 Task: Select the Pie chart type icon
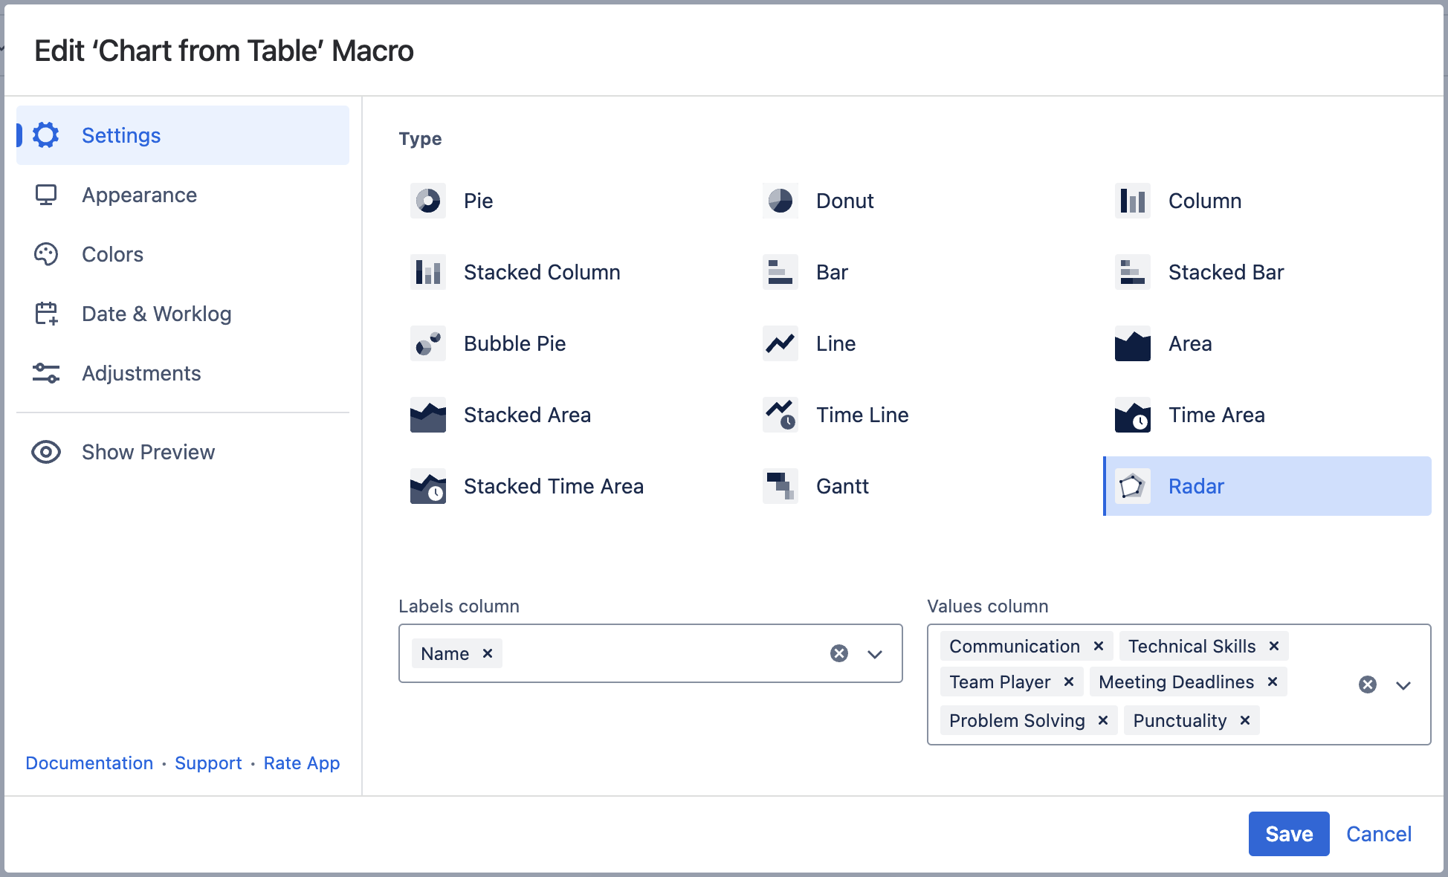pyautogui.click(x=428, y=201)
